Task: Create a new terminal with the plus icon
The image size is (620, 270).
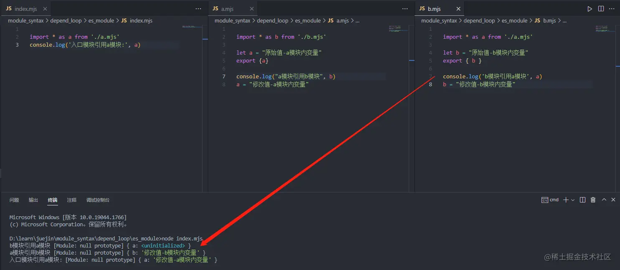Action: point(566,200)
